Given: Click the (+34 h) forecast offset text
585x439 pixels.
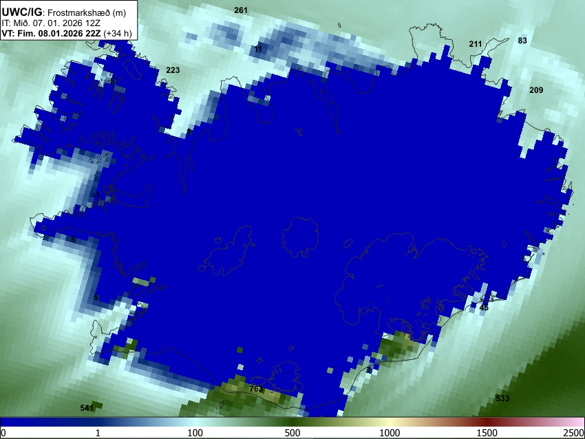Looking at the screenshot, I should point(117,33).
